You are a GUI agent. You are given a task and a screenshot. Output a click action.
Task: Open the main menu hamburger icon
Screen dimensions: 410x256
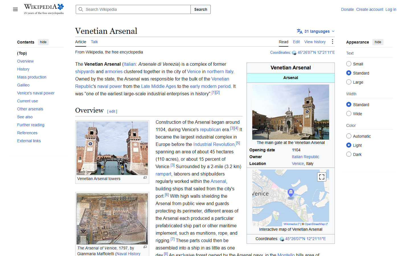point(15,9)
